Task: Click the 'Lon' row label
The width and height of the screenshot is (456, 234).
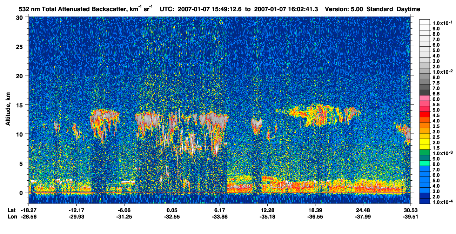Action: (x=12, y=216)
